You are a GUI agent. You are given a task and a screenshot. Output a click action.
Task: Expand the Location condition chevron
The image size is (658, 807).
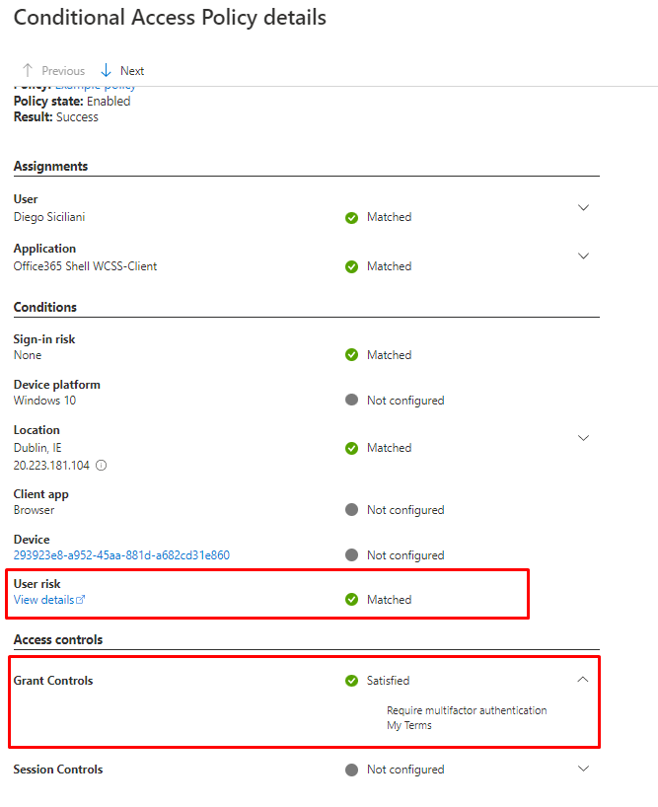point(583,438)
